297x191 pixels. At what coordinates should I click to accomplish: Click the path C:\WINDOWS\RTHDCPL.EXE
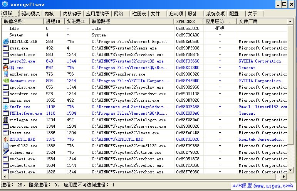click(117, 139)
